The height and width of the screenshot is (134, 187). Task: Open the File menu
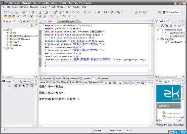3,7
